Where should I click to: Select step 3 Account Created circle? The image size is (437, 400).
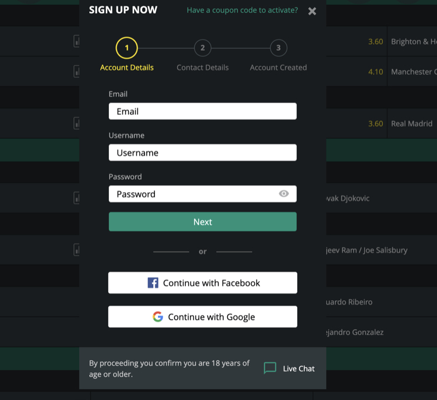(279, 48)
